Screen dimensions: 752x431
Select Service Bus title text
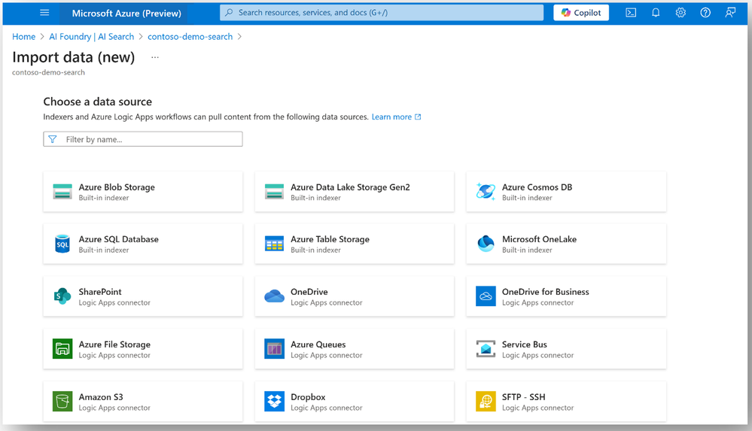[x=524, y=344]
